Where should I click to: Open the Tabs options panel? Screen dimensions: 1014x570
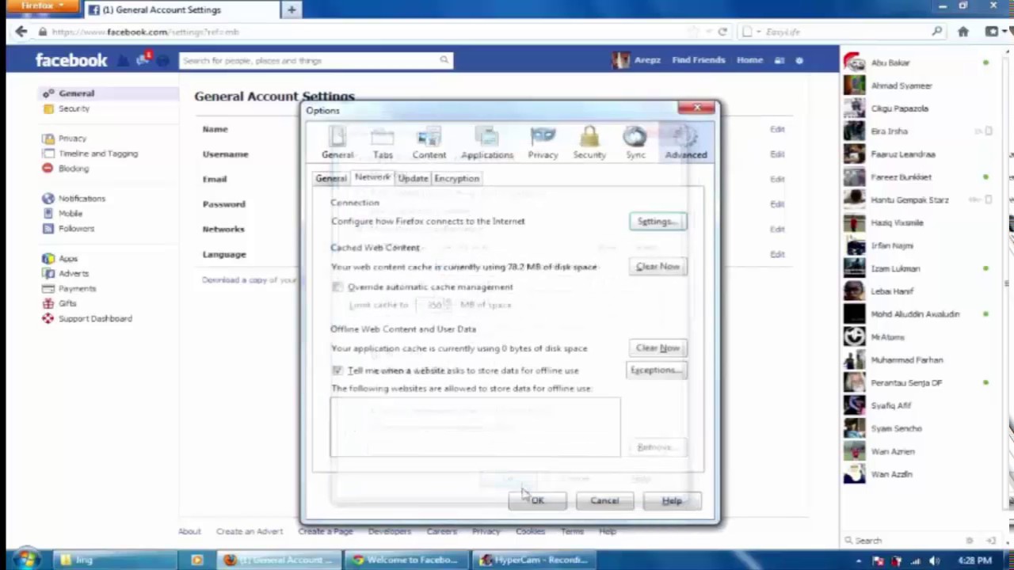coord(383,143)
